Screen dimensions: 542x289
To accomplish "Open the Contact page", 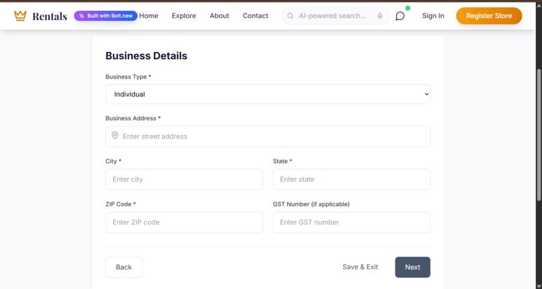I will tap(256, 16).
